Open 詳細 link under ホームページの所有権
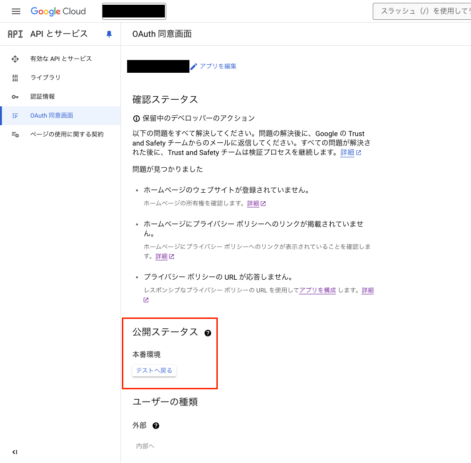Viewport: 471px width, 463px height. click(253, 204)
